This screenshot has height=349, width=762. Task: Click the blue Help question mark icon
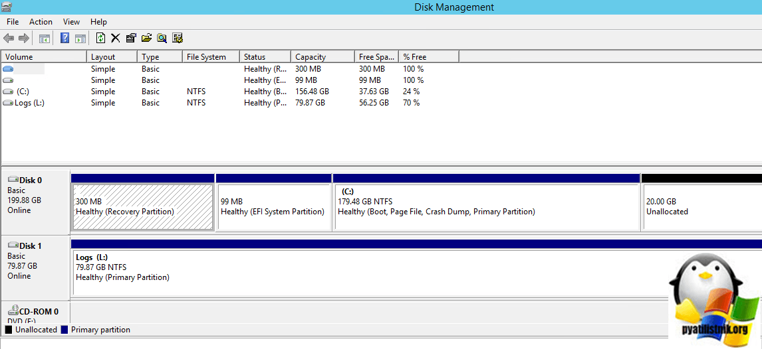pos(64,38)
